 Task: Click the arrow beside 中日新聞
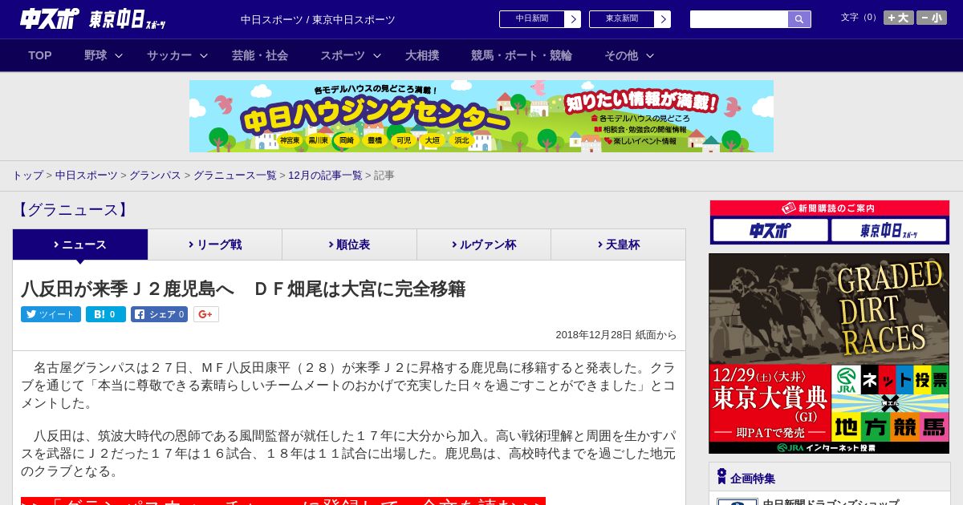[573, 19]
